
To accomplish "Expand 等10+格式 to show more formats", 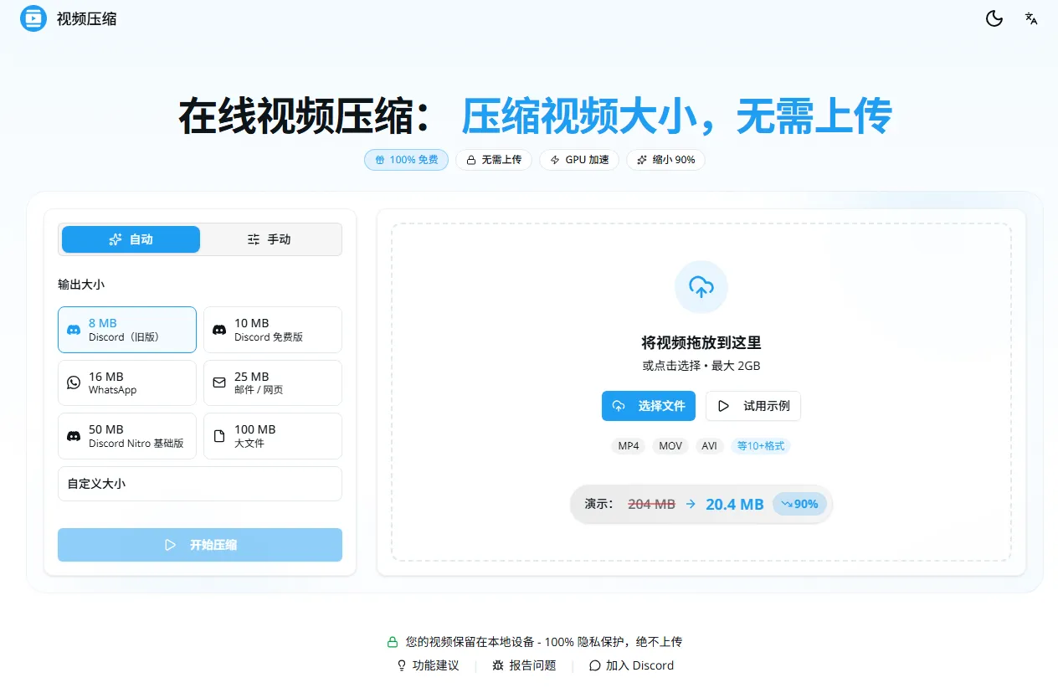I will 760,446.
